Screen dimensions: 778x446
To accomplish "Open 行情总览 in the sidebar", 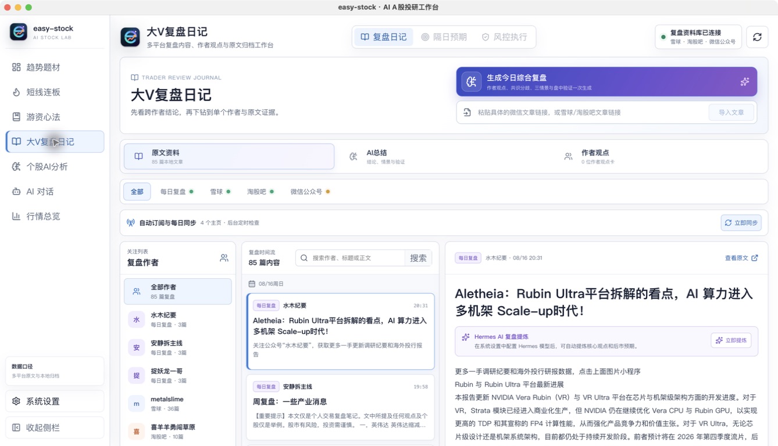I will pyautogui.click(x=55, y=216).
